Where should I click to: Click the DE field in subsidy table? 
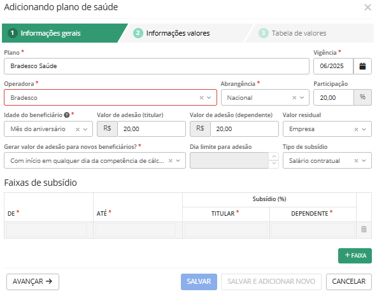46,230
